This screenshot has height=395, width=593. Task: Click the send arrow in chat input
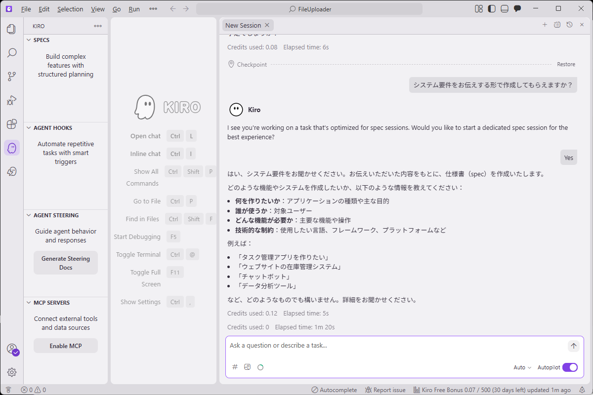573,346
